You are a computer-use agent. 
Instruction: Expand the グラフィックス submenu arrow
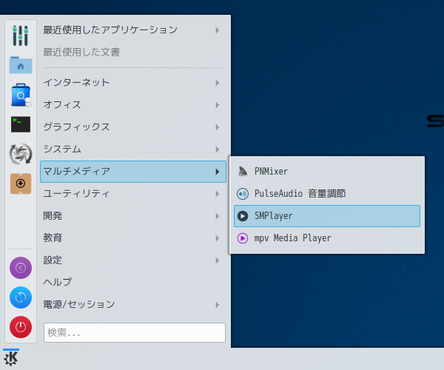217,127
